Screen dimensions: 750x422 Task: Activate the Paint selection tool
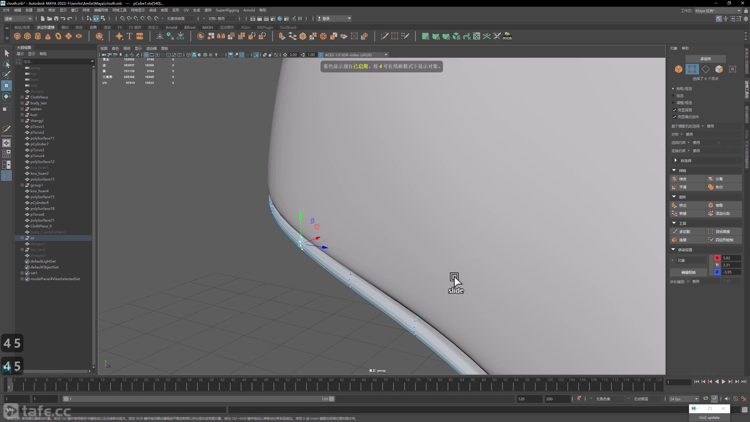6,75
